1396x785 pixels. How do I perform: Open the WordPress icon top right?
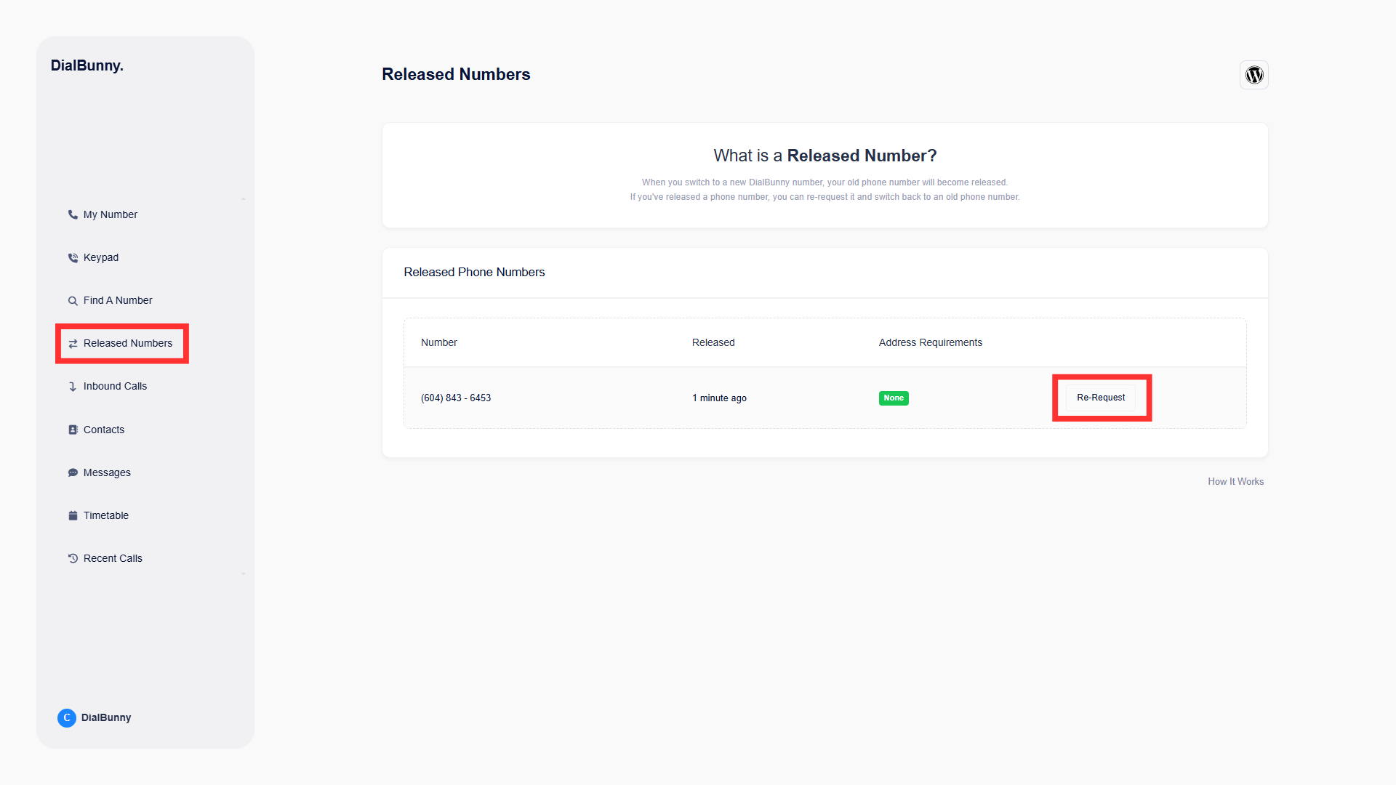coord(1253,75)
